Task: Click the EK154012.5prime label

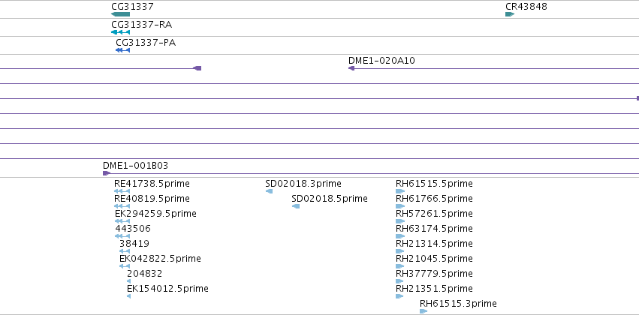Action: (167, 289)
